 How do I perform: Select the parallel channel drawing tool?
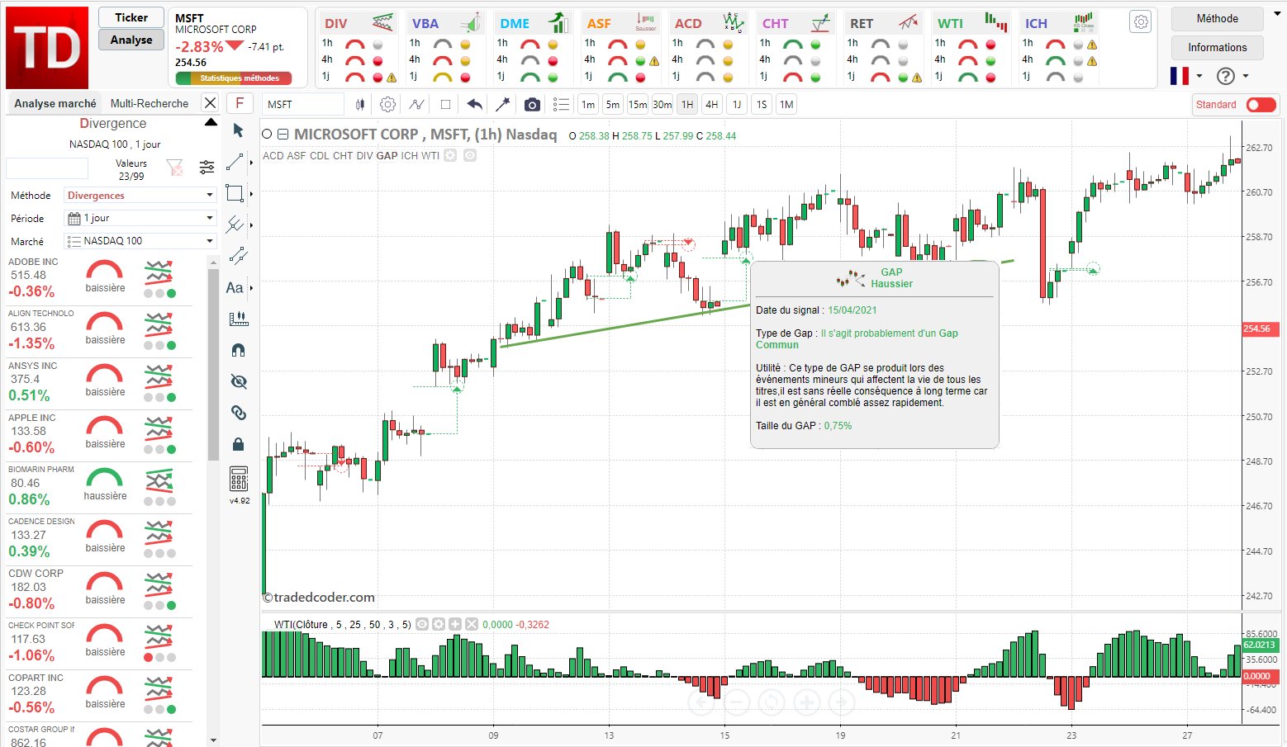click(x=238, y=256)
